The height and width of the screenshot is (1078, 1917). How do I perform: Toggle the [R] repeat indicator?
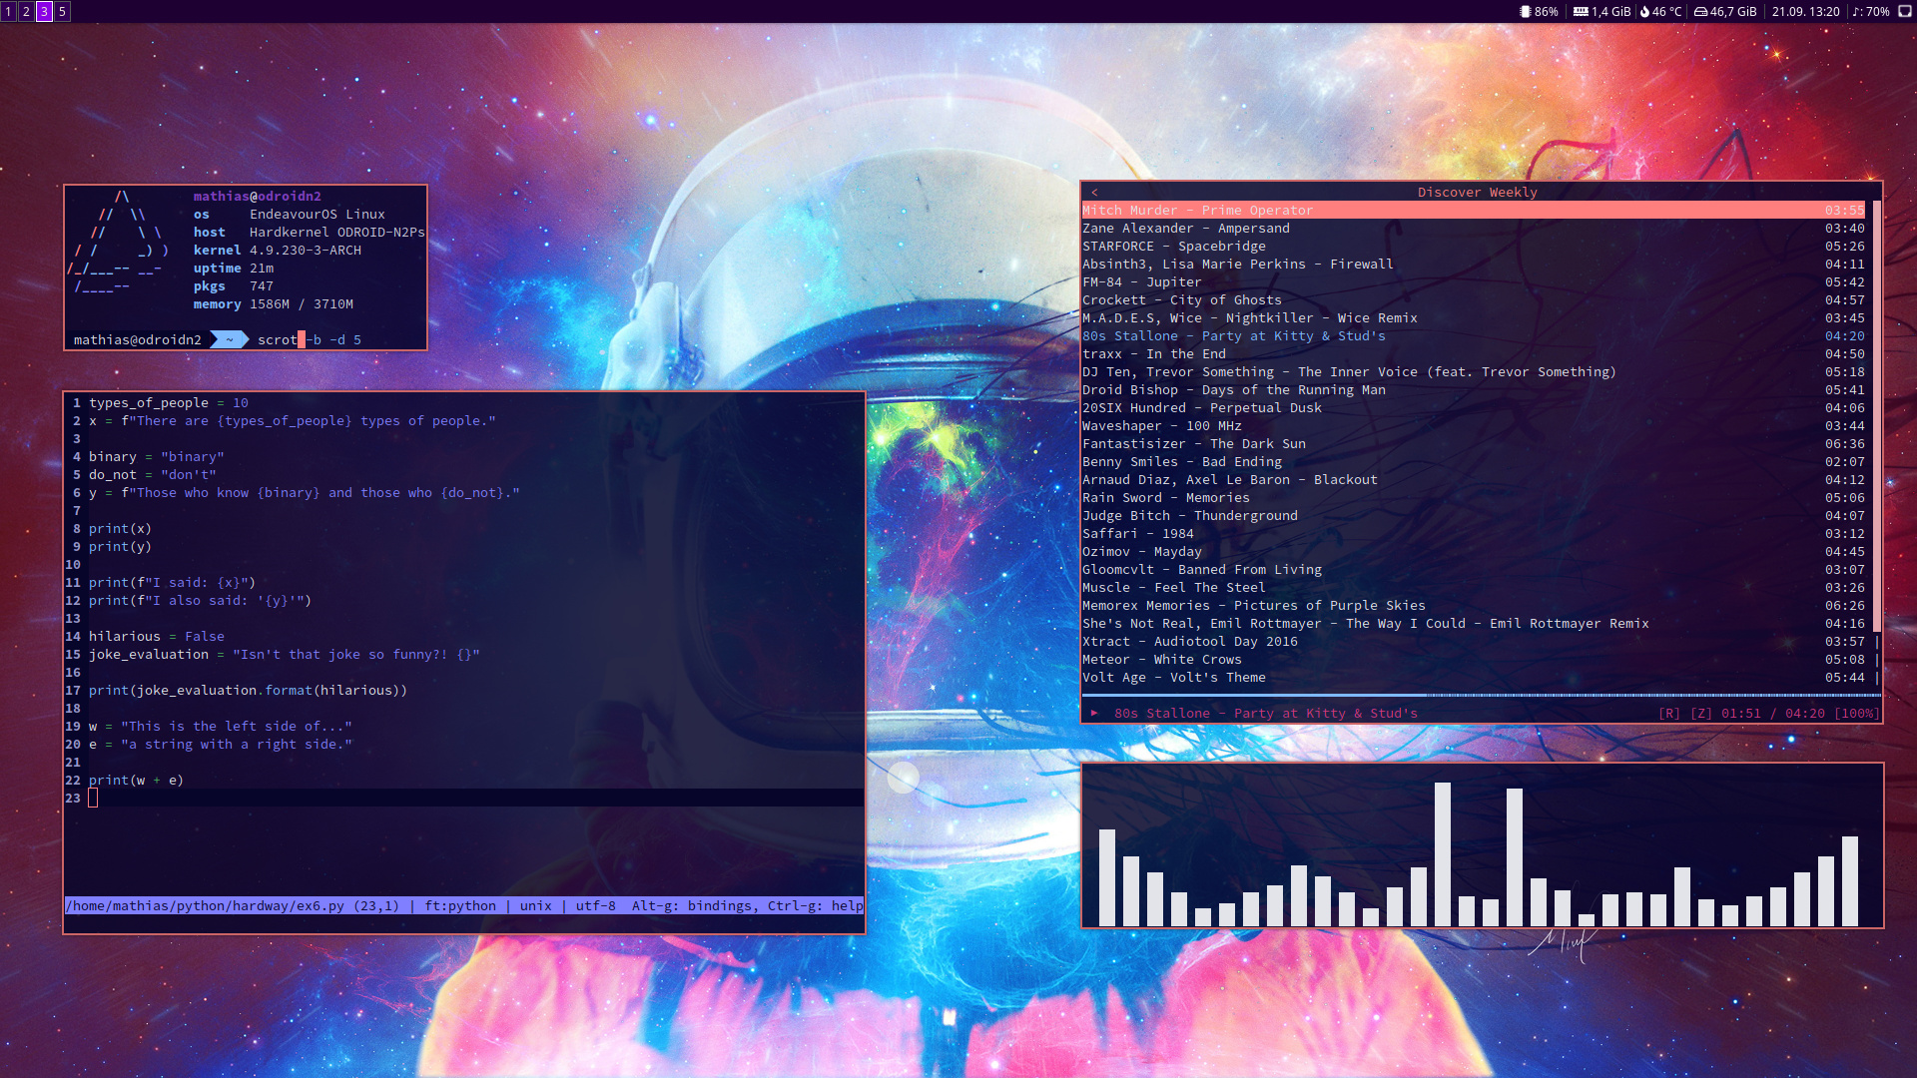pos(1669,713)
